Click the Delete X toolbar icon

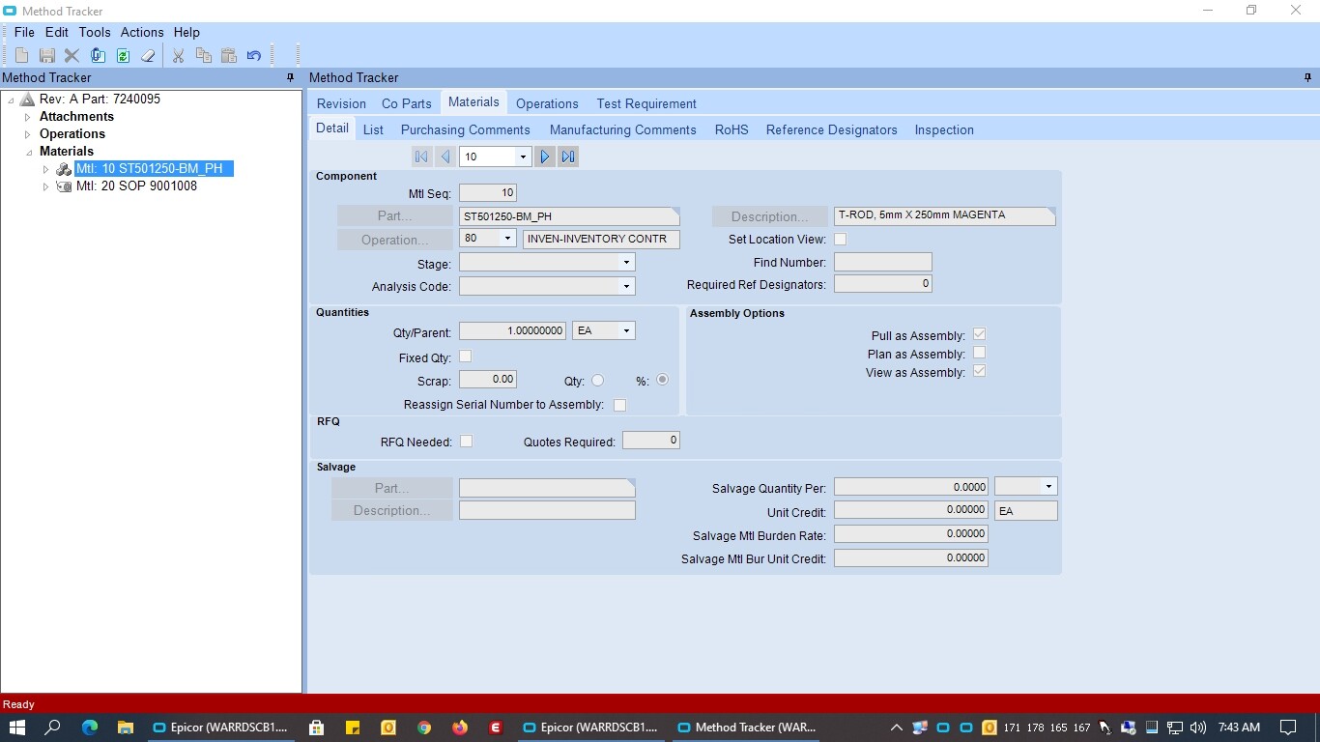click(72, 55)
